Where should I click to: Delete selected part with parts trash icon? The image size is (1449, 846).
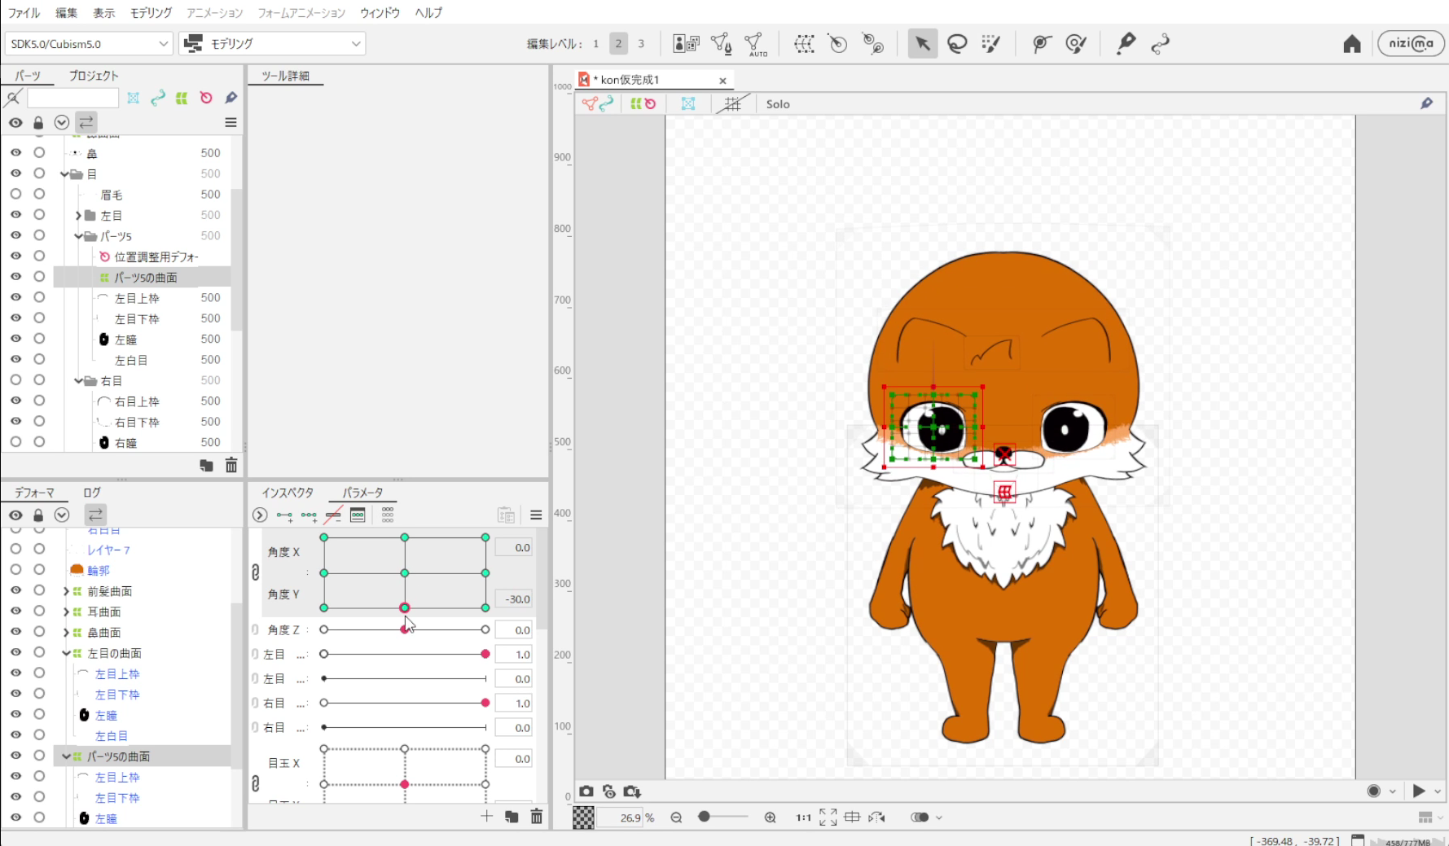(x=231, y=465)
